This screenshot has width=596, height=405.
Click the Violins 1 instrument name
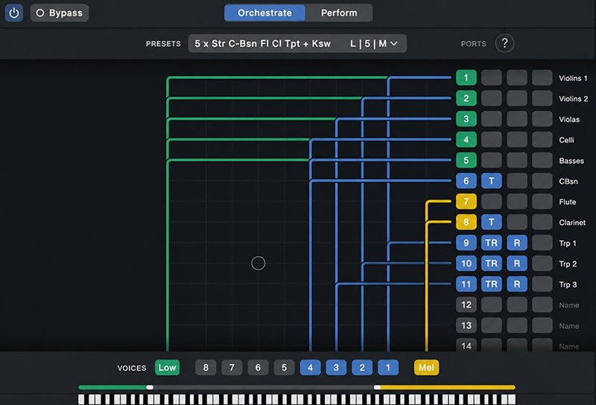tap(573, 78)
